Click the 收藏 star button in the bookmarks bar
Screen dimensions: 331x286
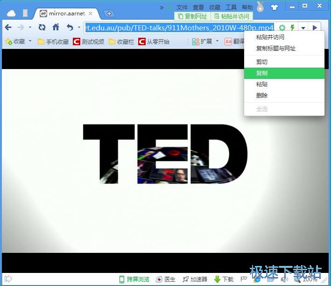pos(15,42)
